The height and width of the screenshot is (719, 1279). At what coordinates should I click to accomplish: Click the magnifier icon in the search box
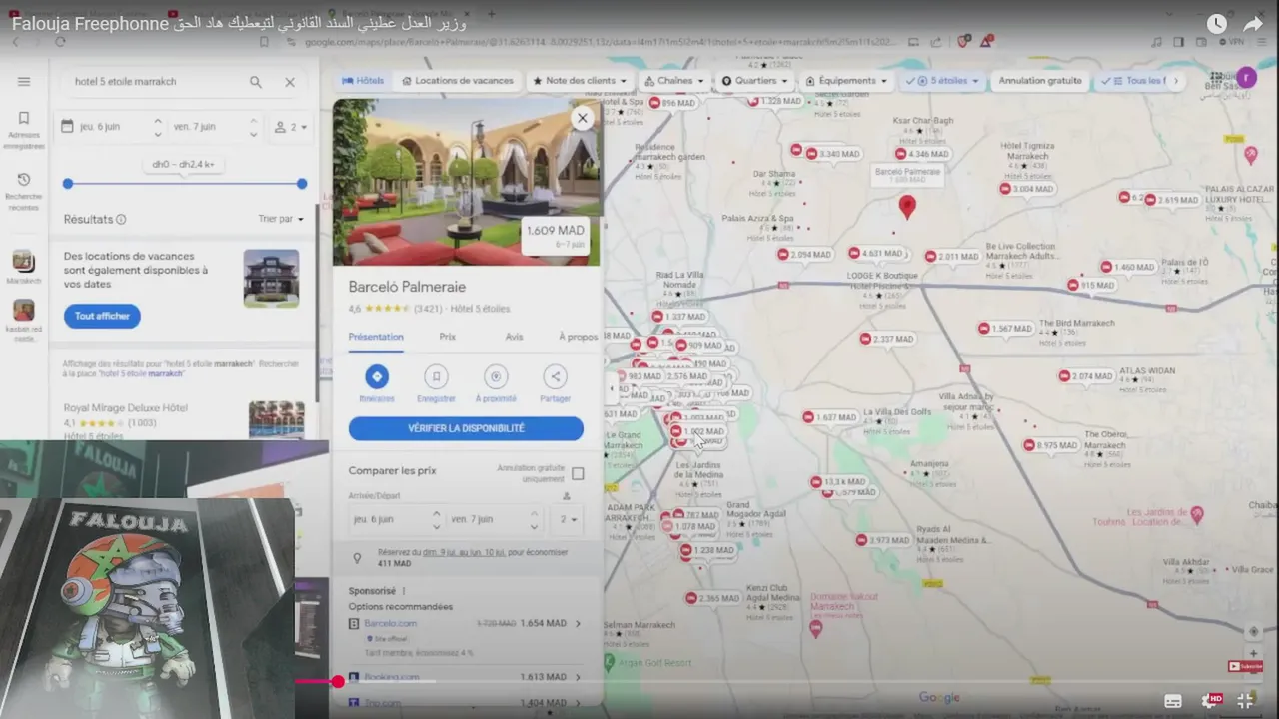point(256,82)
